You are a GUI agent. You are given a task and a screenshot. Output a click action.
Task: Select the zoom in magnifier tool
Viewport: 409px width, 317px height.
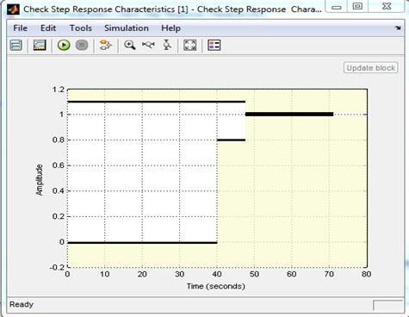pyautogui.click(x=130, y=45)
